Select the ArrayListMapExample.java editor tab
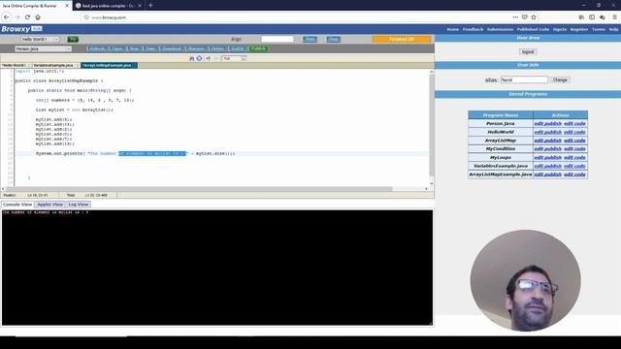 [x=109, y=65]
